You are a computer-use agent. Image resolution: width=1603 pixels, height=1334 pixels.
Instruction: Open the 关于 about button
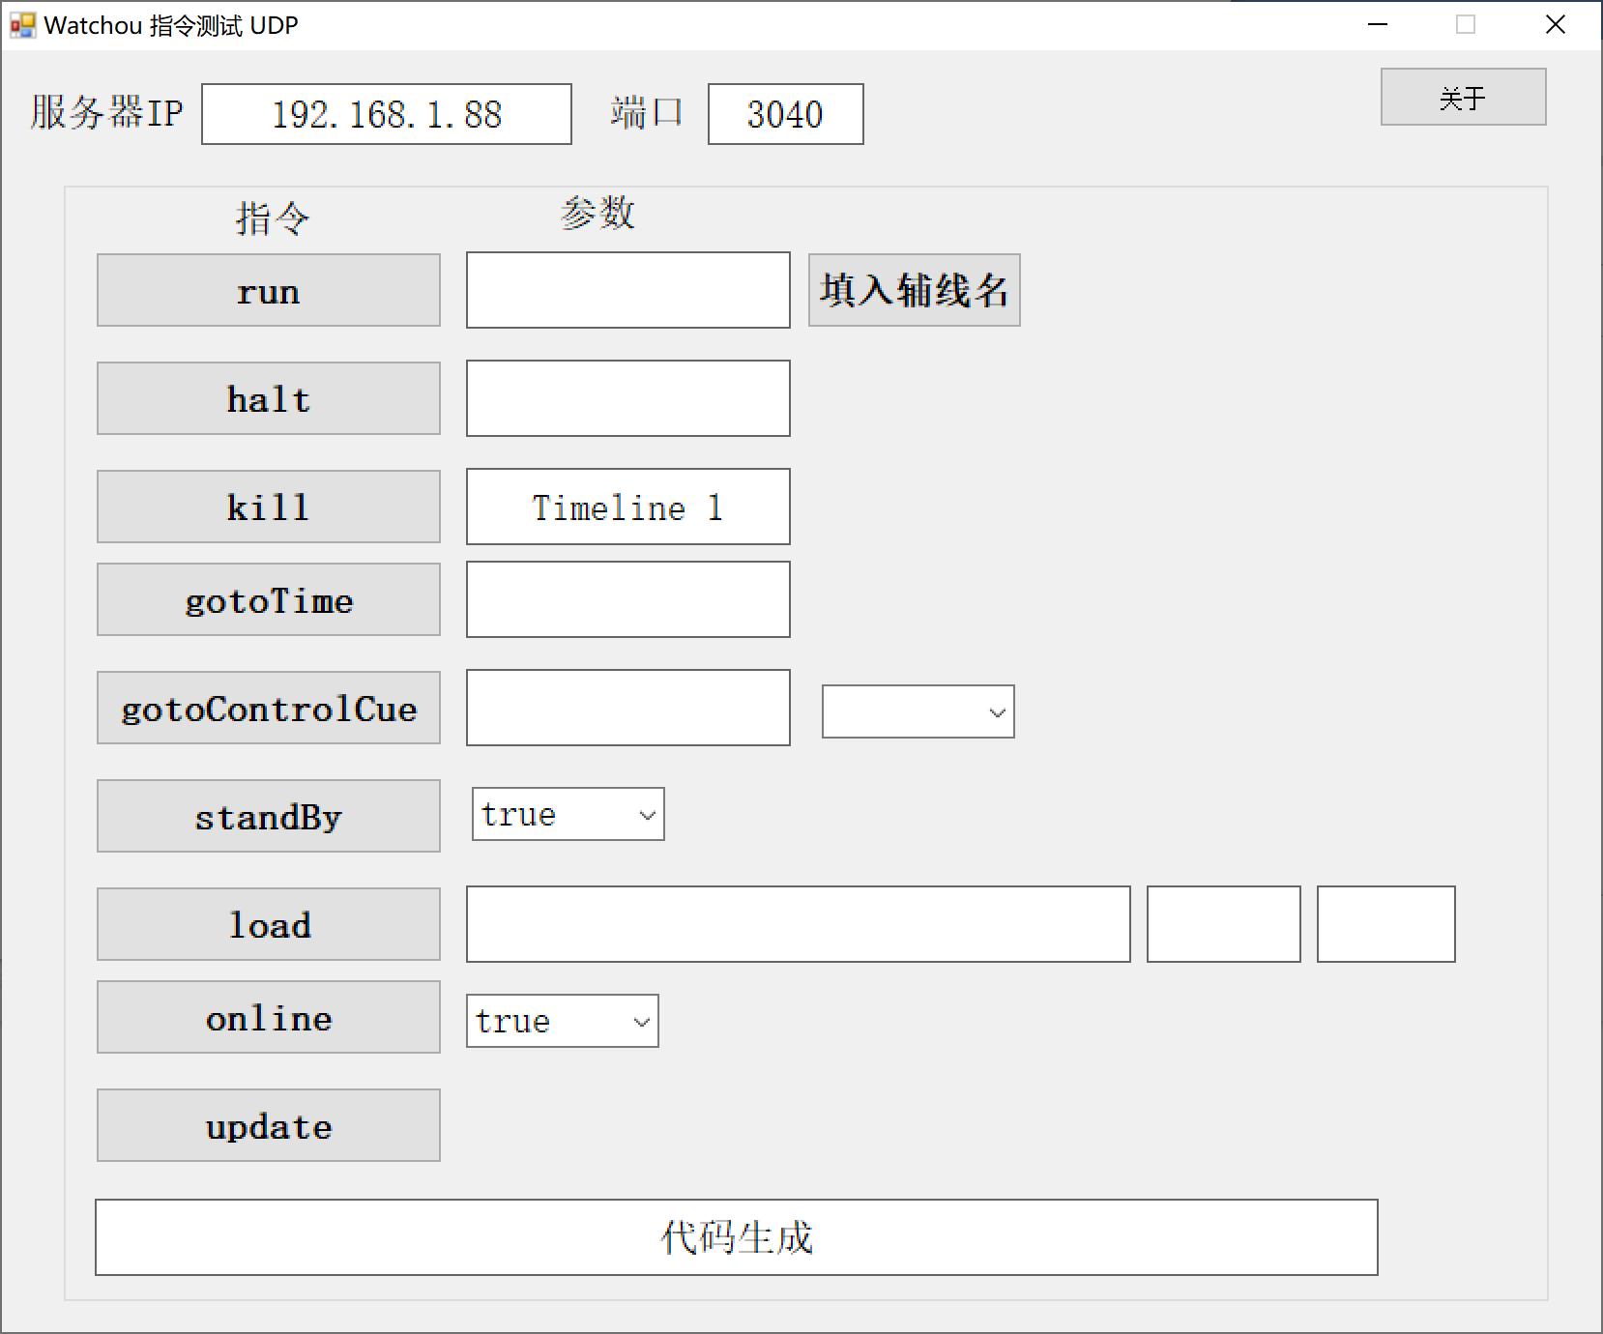pyautogui.click(x=1462, y=97)
